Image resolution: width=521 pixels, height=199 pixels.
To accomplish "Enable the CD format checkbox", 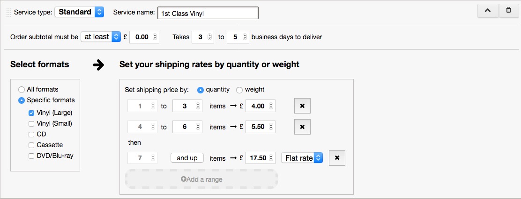I will click(x=31, y=135).
